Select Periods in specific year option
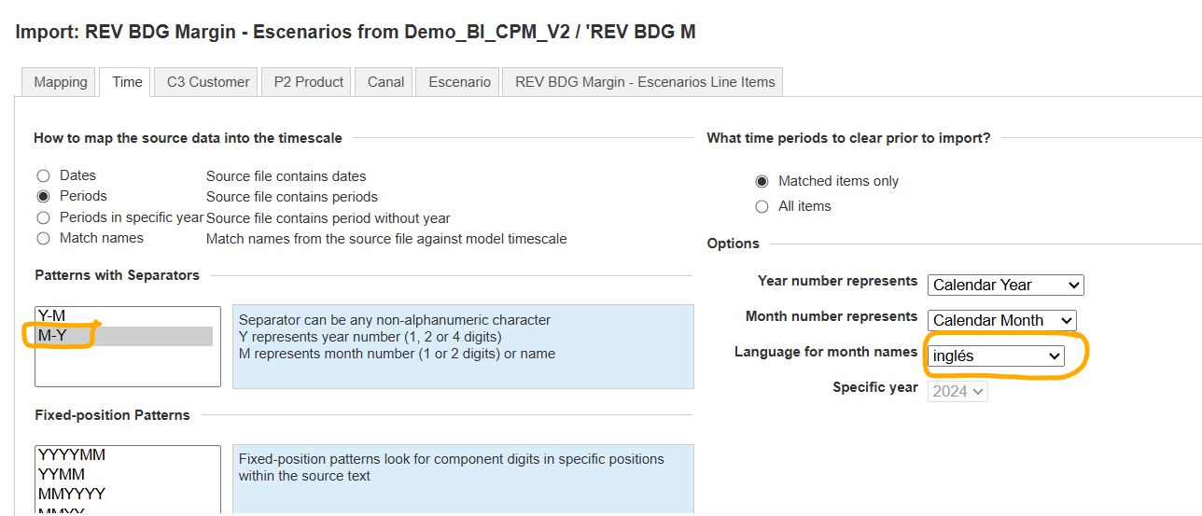This screenshot has width=1202, height=516. (43, 217)
